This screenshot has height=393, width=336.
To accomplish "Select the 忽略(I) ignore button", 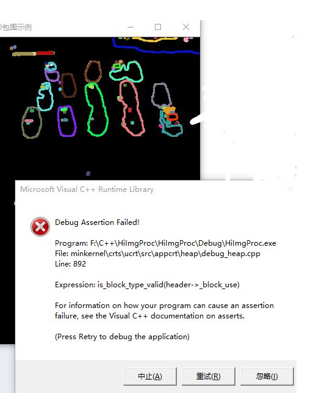I will click(266, 376).
